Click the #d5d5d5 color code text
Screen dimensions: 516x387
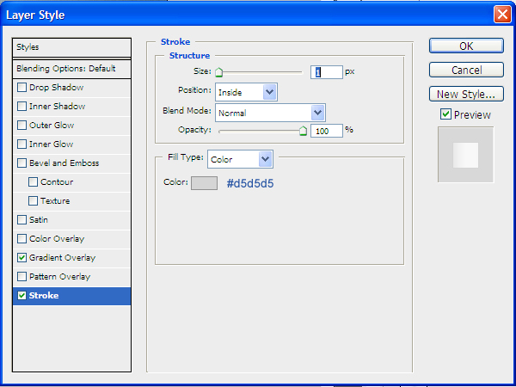tap(250, 184)
